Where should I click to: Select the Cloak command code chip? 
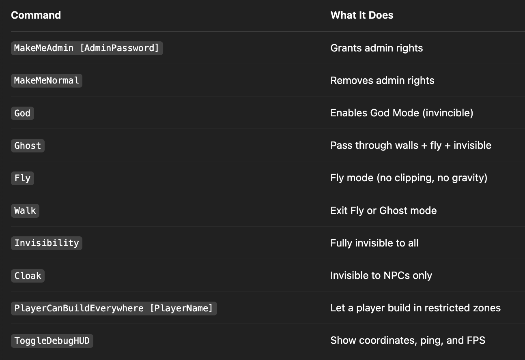click(28, 276)
